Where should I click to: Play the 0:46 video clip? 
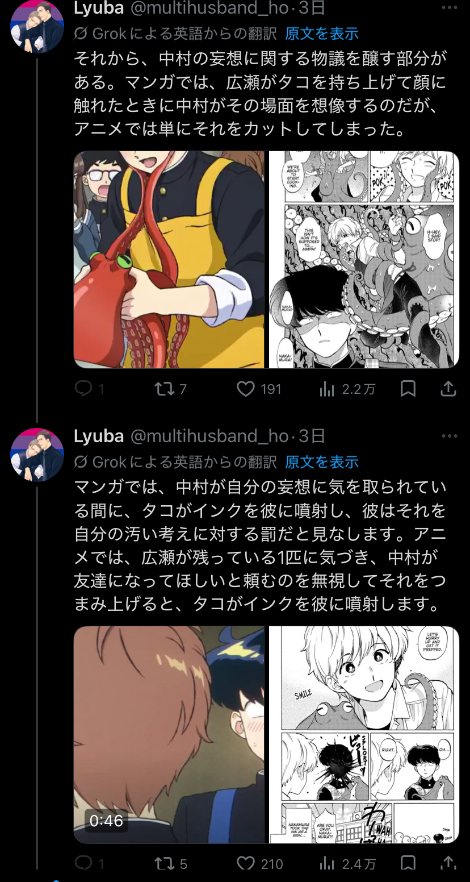tap(169, 735)
